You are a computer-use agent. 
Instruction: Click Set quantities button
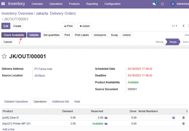[x=52, y=35]
